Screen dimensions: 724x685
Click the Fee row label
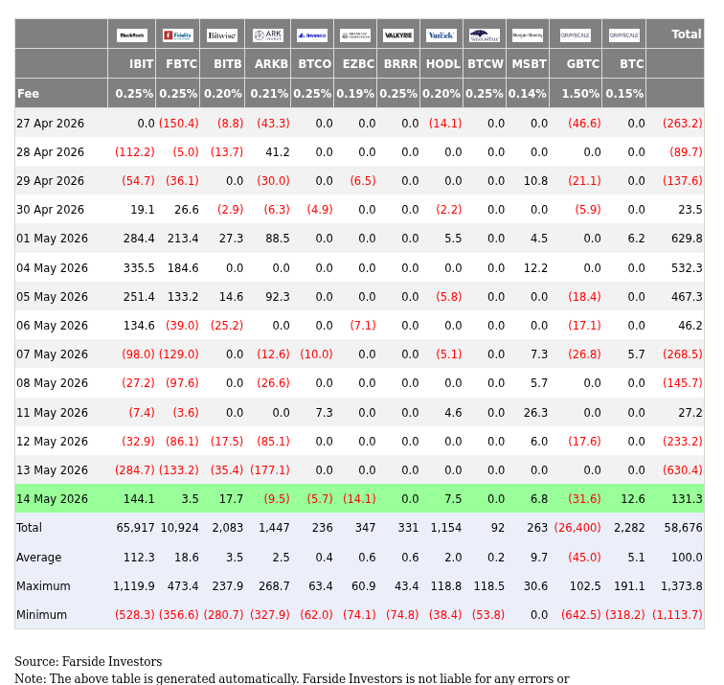[x=28, y=93]
